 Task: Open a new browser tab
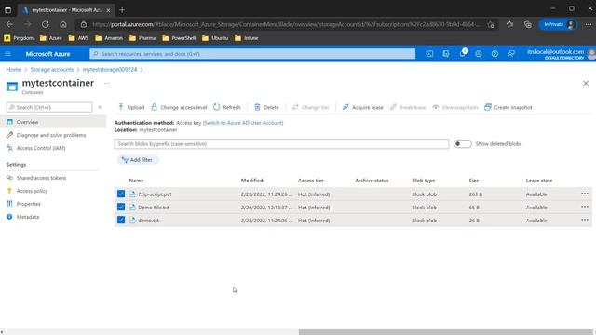pos(122,10)
